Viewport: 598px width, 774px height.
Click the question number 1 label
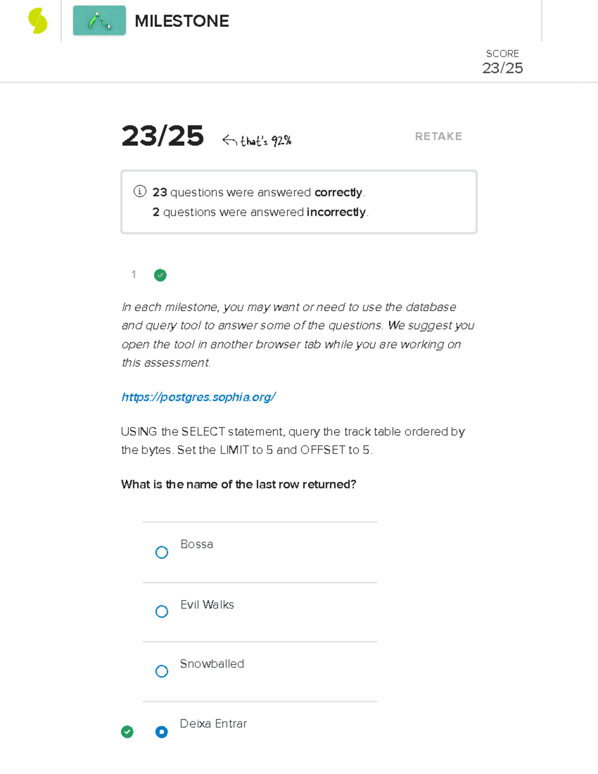(x=134, y=274)
